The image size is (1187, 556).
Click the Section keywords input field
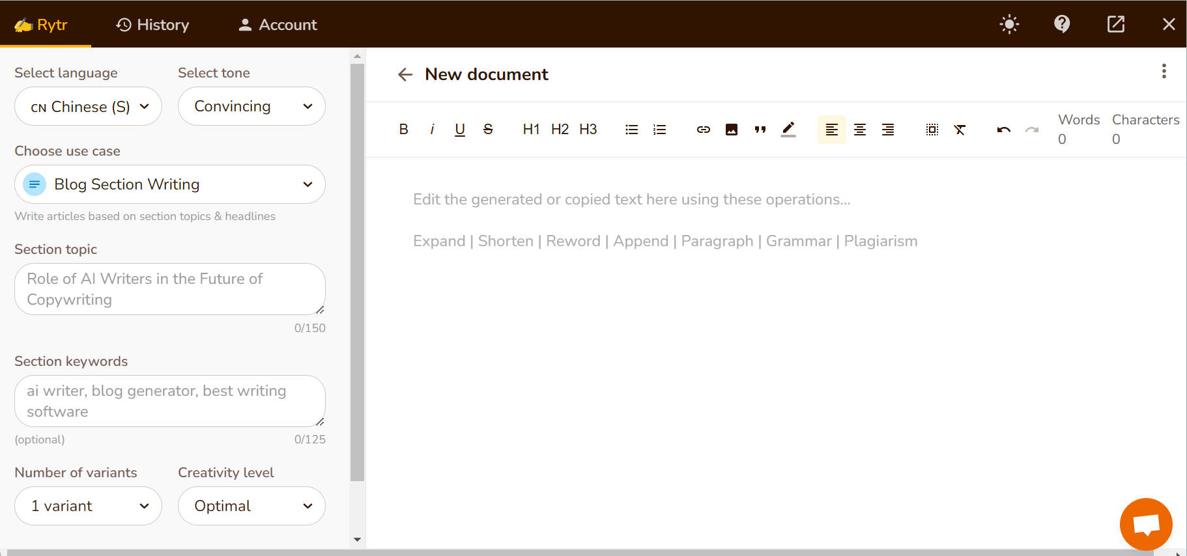(x=170, y=401)
